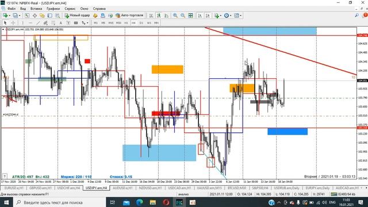Click the Zoom Out magnifier icon
The height and width of the screenshot is (207, 368).
point(183,16)
